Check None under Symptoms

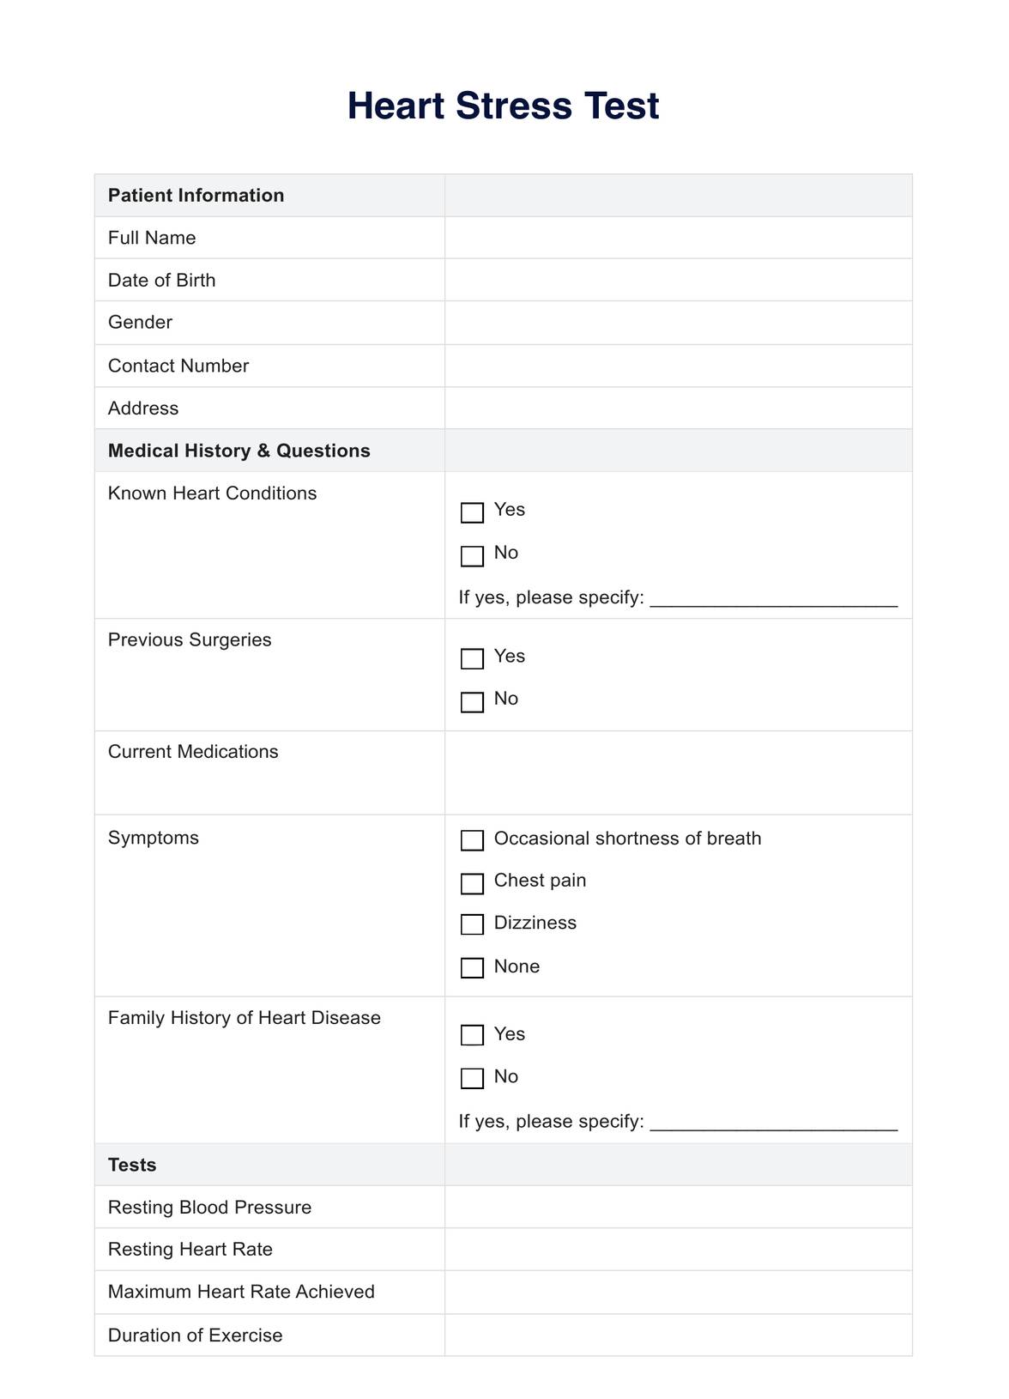pyautogui.click(x=472, y=967)
